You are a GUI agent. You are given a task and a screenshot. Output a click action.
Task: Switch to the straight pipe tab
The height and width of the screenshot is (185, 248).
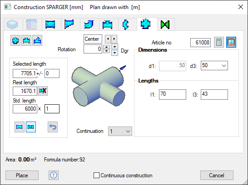pyautogui.click(x=50, y=24)
